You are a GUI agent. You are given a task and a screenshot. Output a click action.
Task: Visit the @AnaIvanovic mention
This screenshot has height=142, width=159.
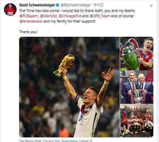31,21
